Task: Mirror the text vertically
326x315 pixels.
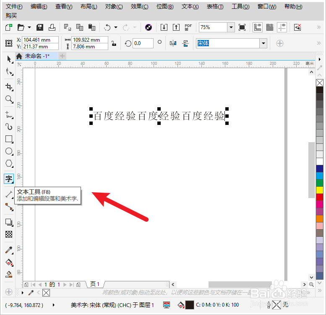Action: click(x=185, y=43)
